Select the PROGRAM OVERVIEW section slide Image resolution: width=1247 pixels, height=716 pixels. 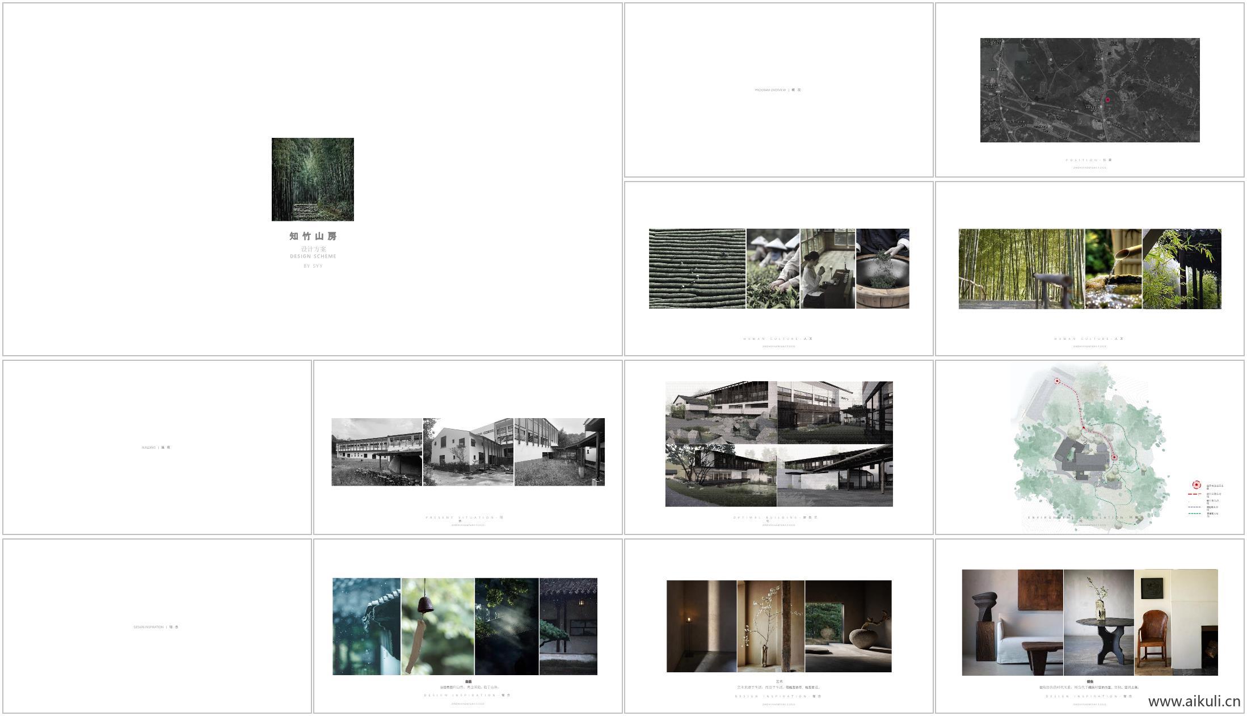point(778,90)
